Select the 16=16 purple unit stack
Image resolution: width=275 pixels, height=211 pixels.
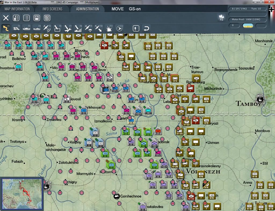(154, 144)
